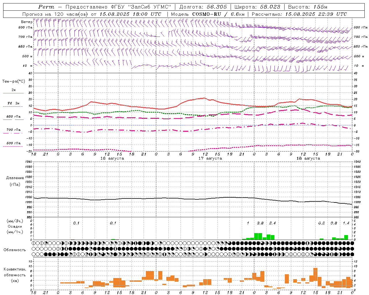The image size is (369, 295).
Task: Click forecast start time "15.08.2025 18:00 UTC"
Action: 130,14
